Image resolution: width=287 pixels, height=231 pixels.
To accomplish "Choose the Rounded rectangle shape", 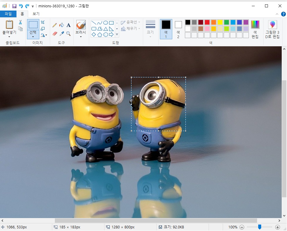I will [94, 29].
